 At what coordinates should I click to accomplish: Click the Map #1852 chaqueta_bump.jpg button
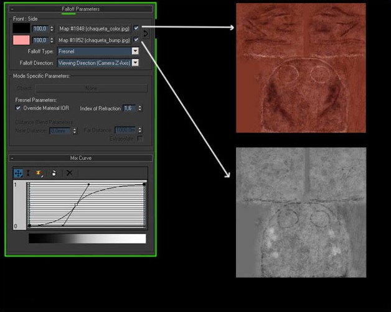click(x=94, y=40)
